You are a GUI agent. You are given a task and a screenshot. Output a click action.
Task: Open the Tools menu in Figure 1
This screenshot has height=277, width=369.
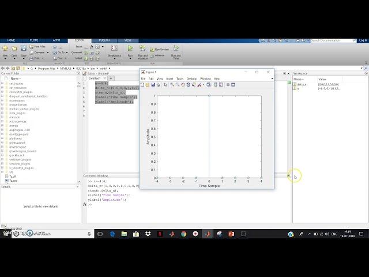pos(180,78)
